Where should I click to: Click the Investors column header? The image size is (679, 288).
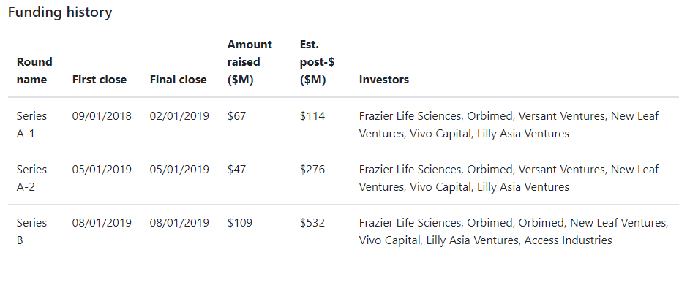pos(383,80)
